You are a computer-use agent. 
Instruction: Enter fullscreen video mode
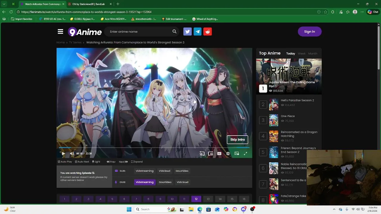click(x=246, y=153)
